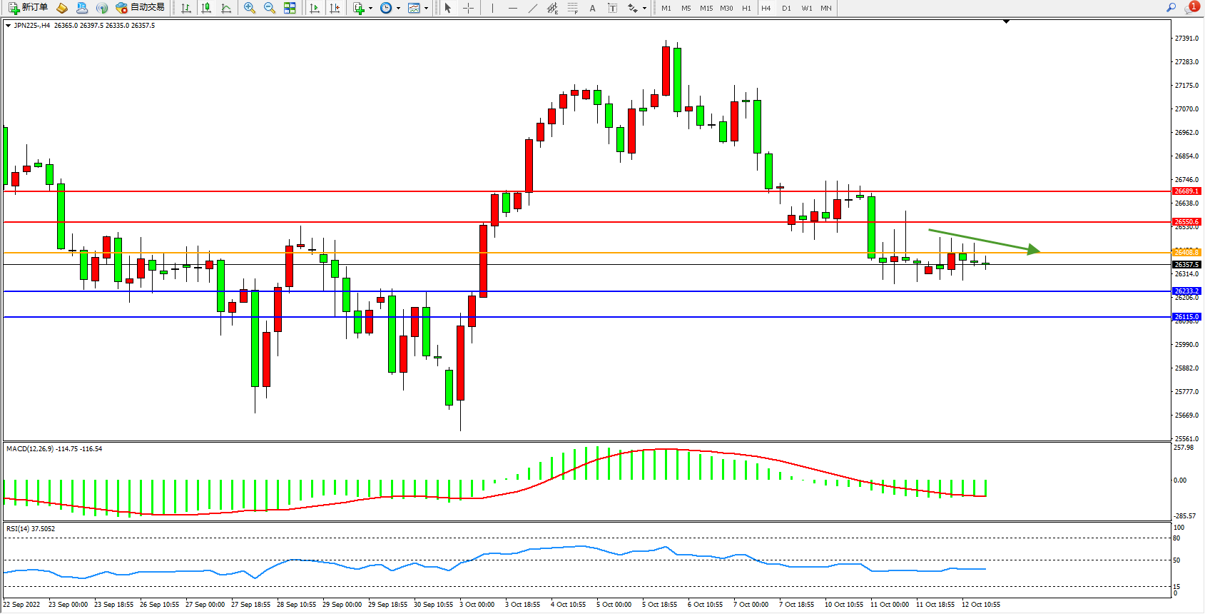Open the chart templates dropdown arrow
The height and width of the screenshot is (614, 1205).
(426, 9)
